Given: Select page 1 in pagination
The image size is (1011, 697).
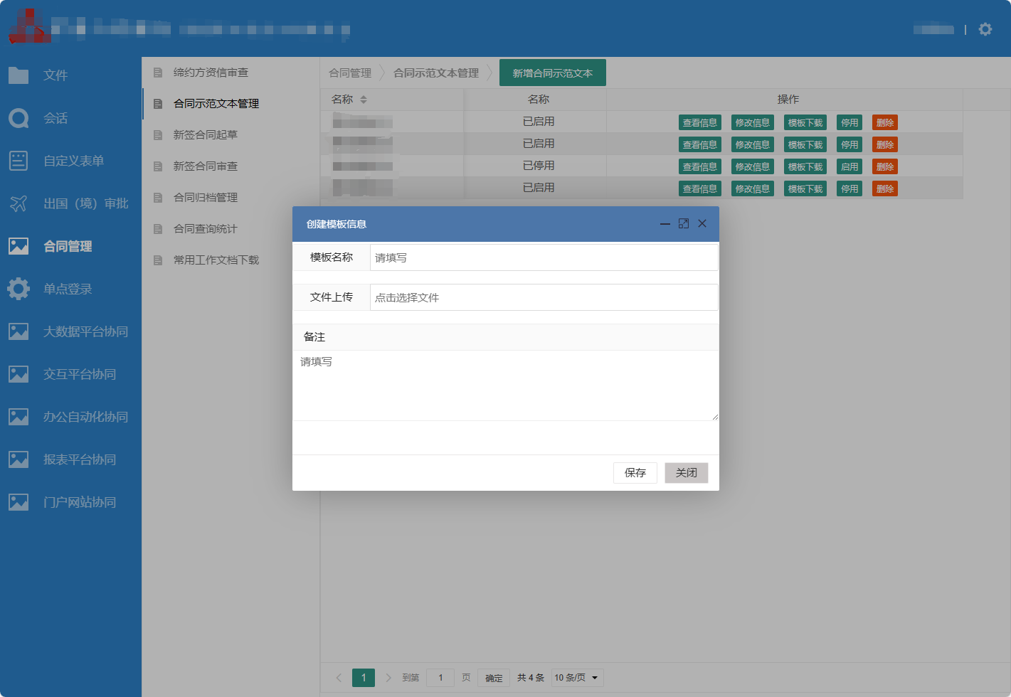Looking at the screenshot, I should [x=364, y=678].
